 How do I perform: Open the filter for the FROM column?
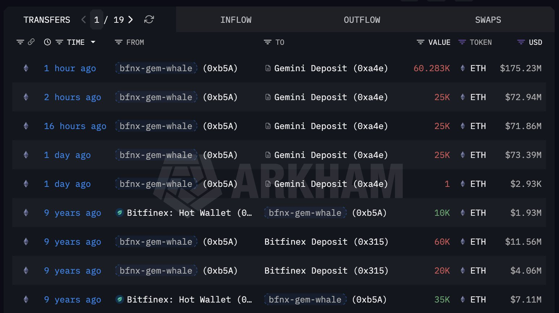click(118, 42)
